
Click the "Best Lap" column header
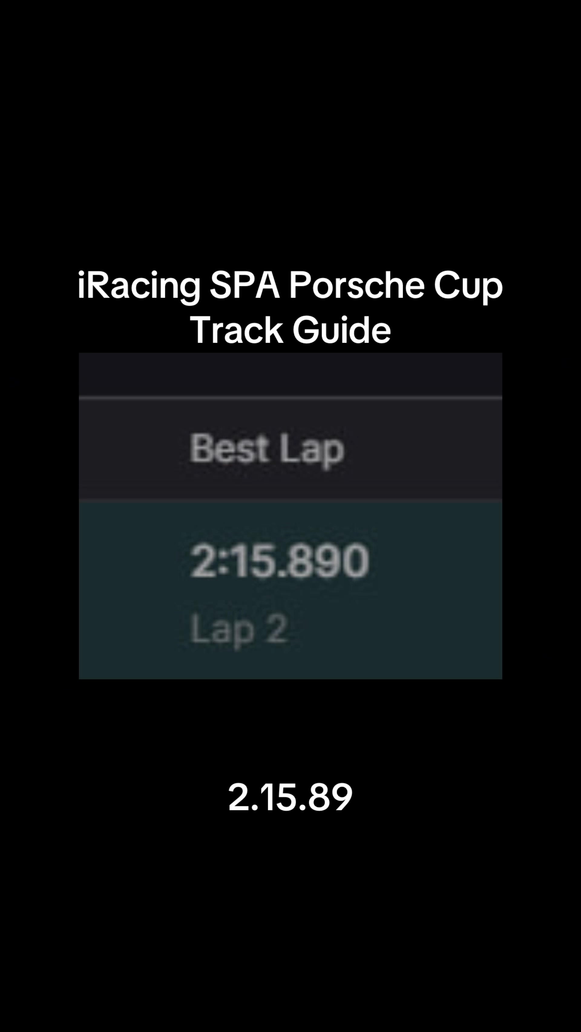click(x=267, y=450)
